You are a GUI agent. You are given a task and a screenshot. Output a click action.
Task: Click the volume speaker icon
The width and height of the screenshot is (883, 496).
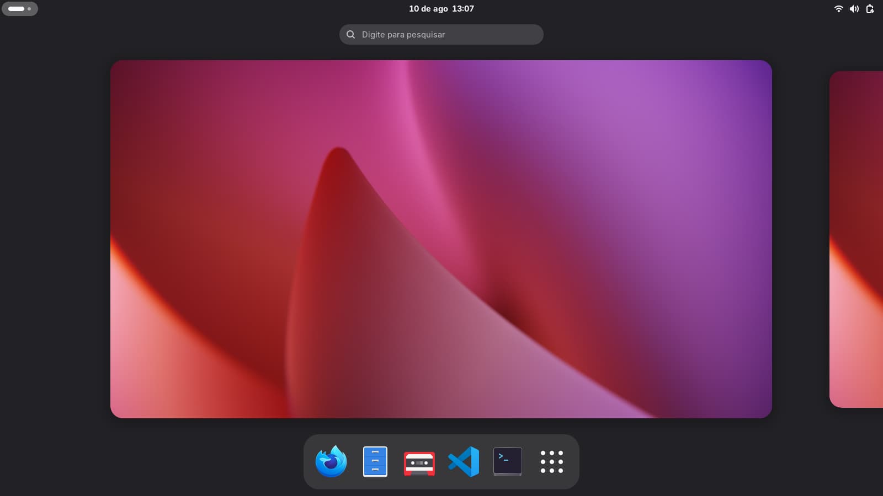[854, 9]
